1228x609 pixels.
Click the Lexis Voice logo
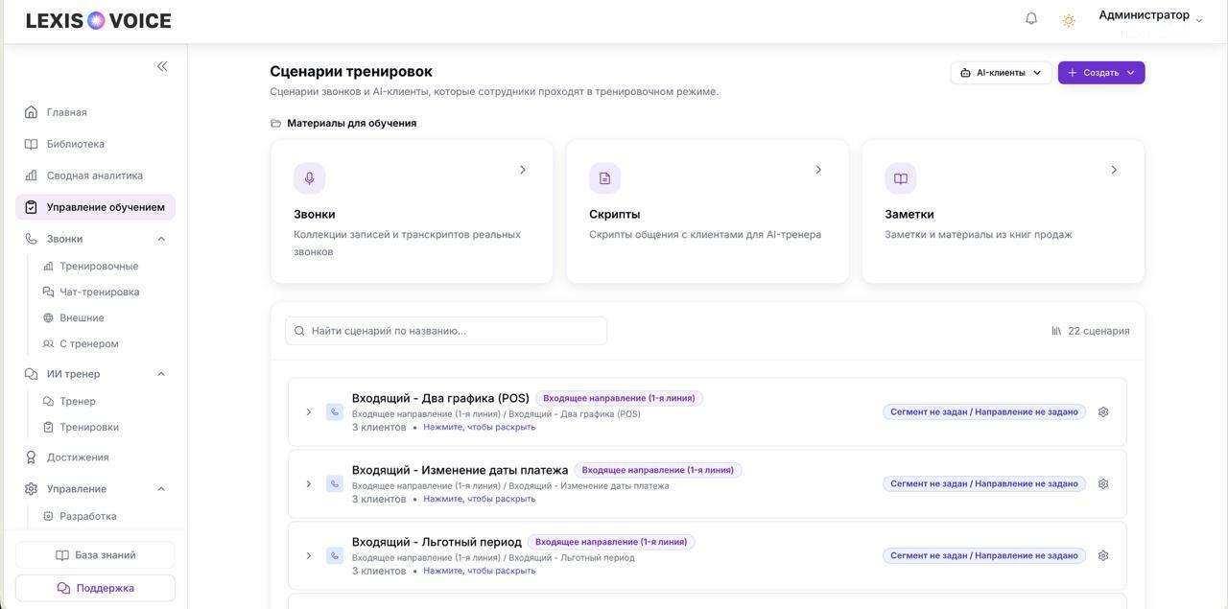point(99,20)
